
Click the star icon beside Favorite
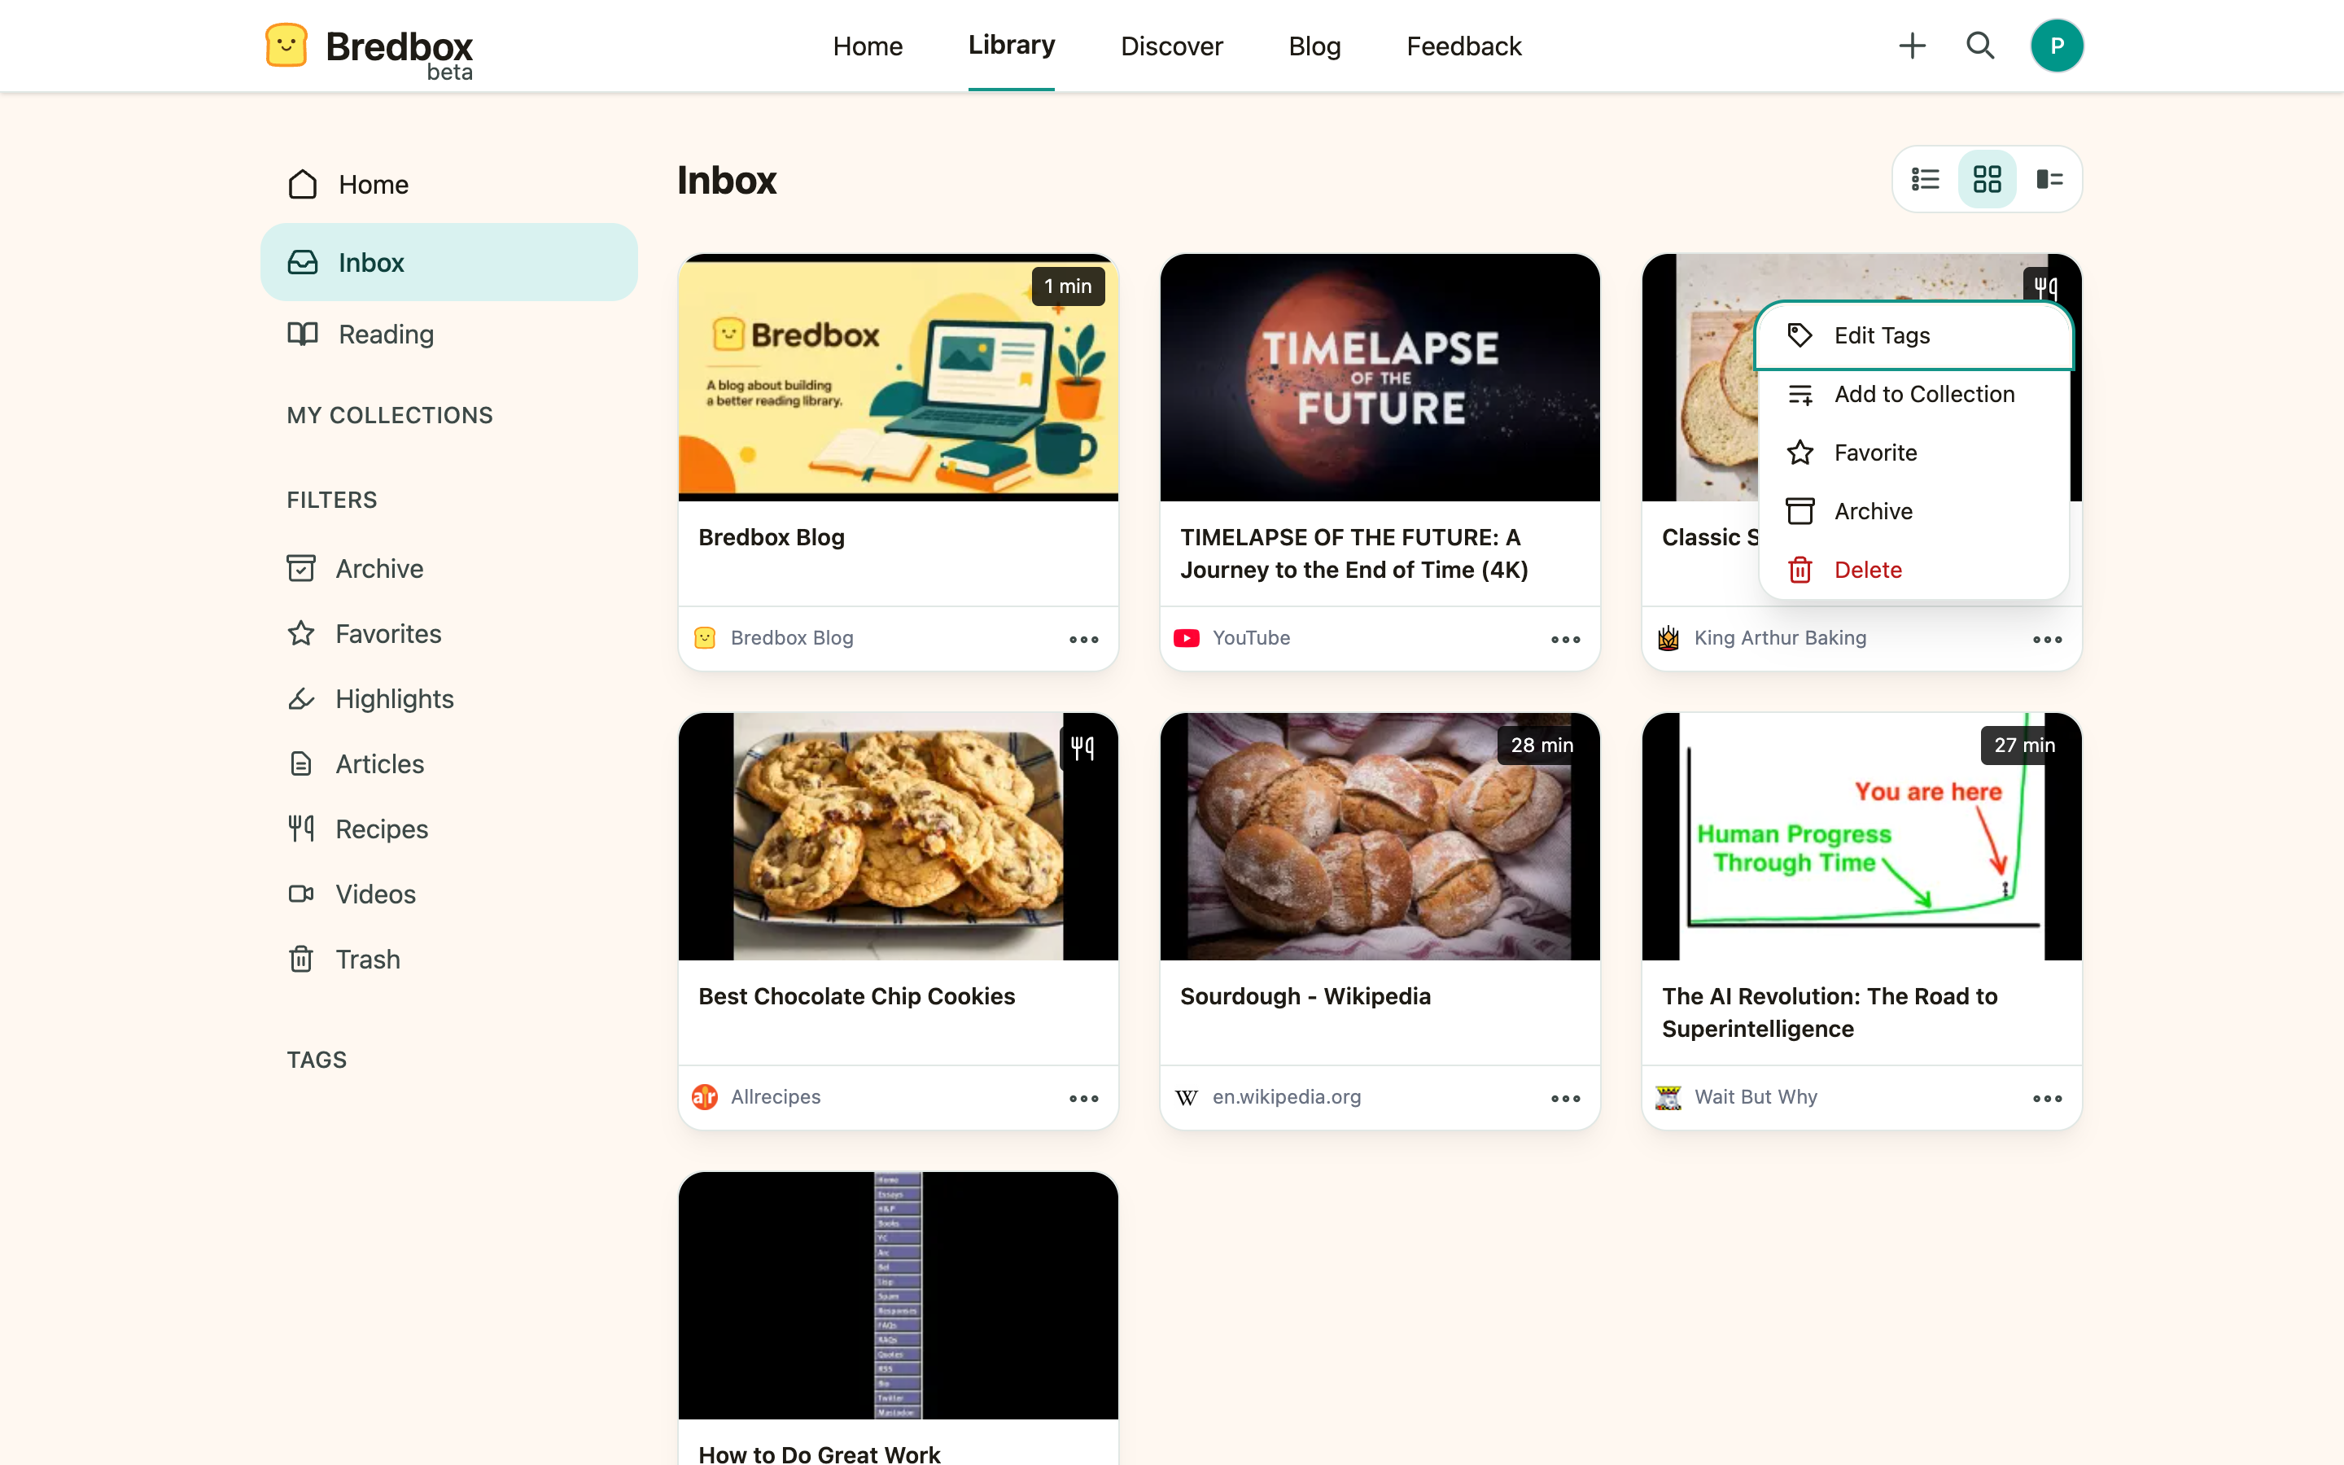click(x=1800, y=453)
